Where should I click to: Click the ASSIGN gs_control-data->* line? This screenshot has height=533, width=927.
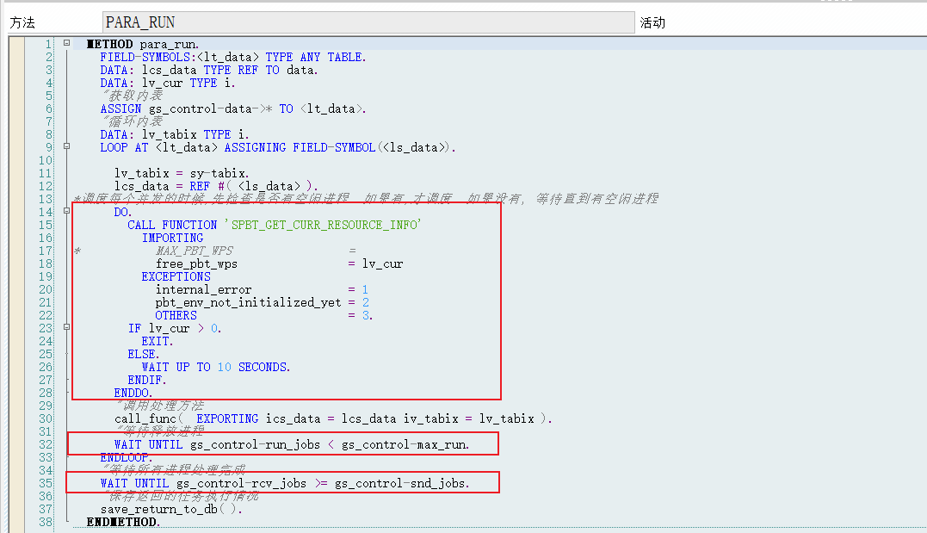point(233,108)
